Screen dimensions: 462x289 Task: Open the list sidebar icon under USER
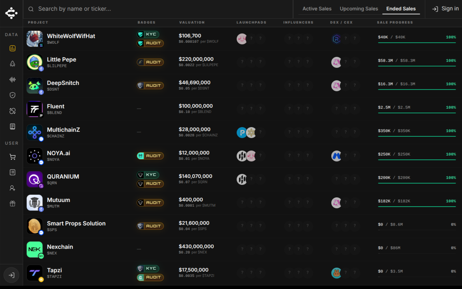click(12, 173)
